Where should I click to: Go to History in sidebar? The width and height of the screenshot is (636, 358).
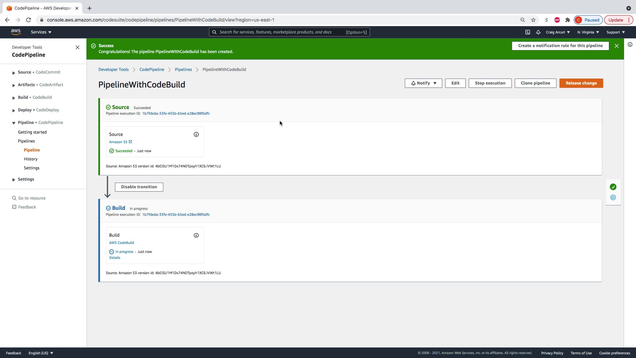pos(30,159)
